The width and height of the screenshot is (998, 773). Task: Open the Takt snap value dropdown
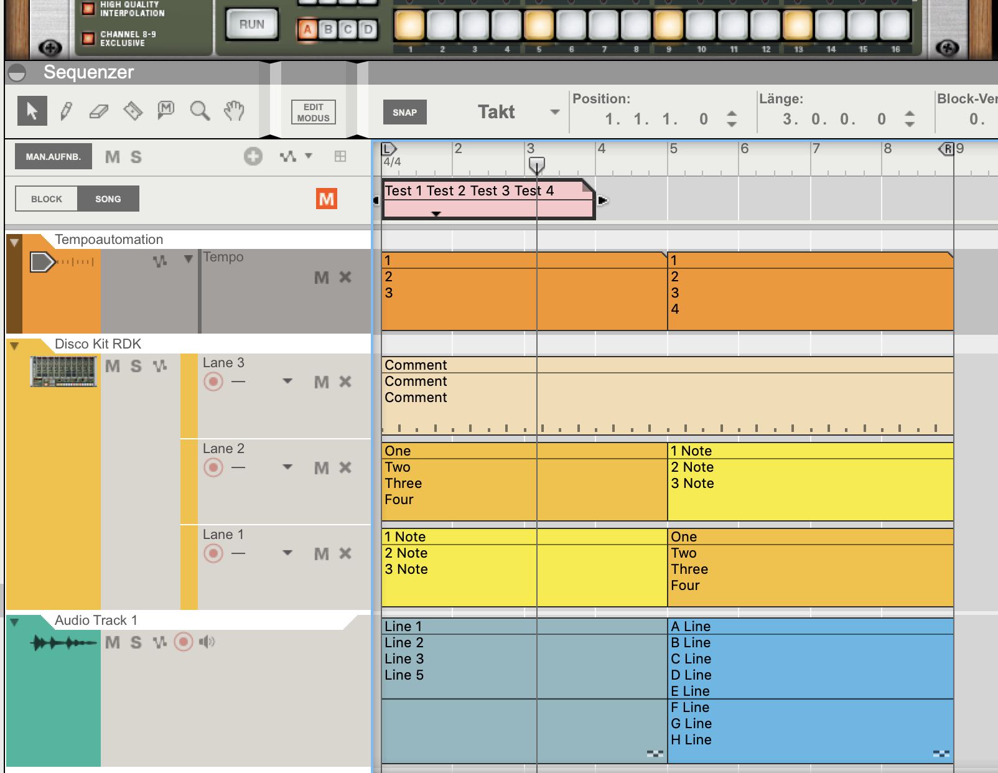(554, 112)
